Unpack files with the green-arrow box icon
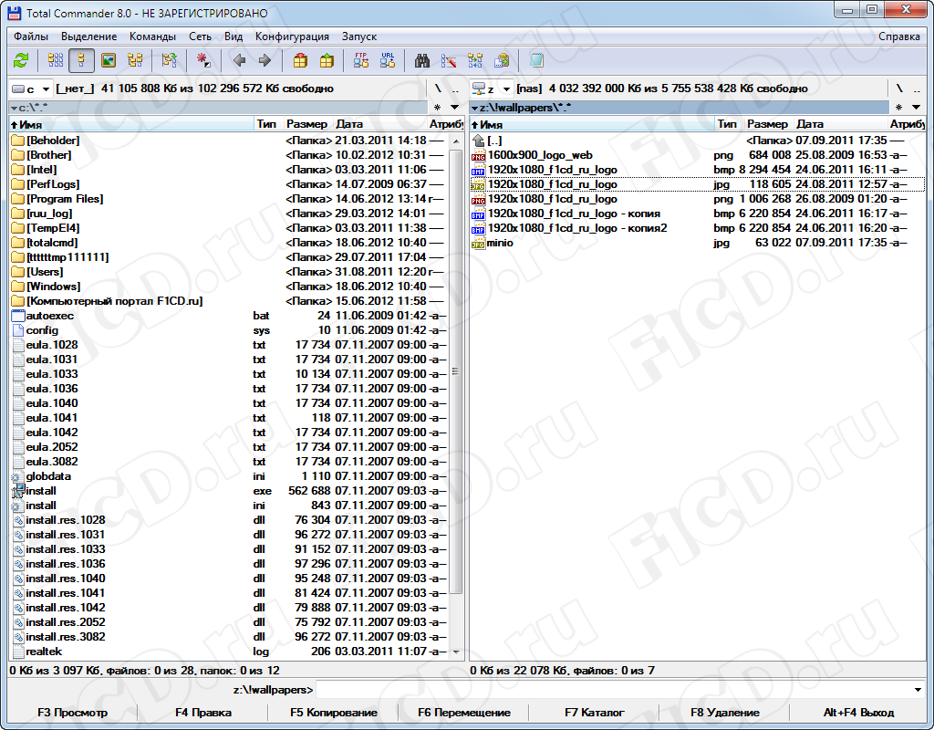The height and width of the screenshot is (730, 934). pyautogui.click(x=327, y=60)
